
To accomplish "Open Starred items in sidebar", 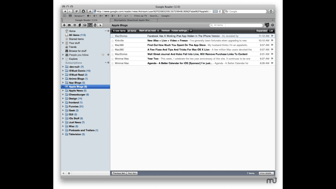I will pos(76,39).
